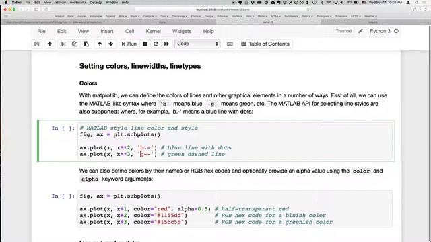Expand the Compute bookmarks folder

150,16
